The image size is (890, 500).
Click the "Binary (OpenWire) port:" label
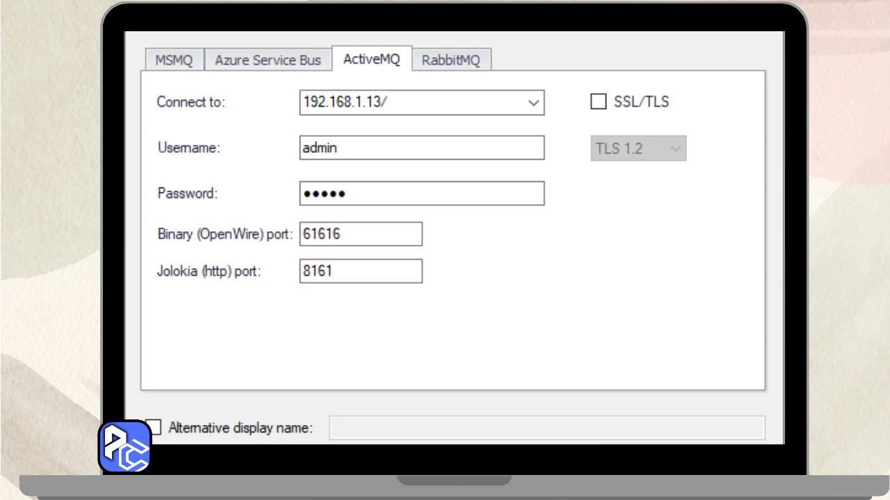pos(225,234)
